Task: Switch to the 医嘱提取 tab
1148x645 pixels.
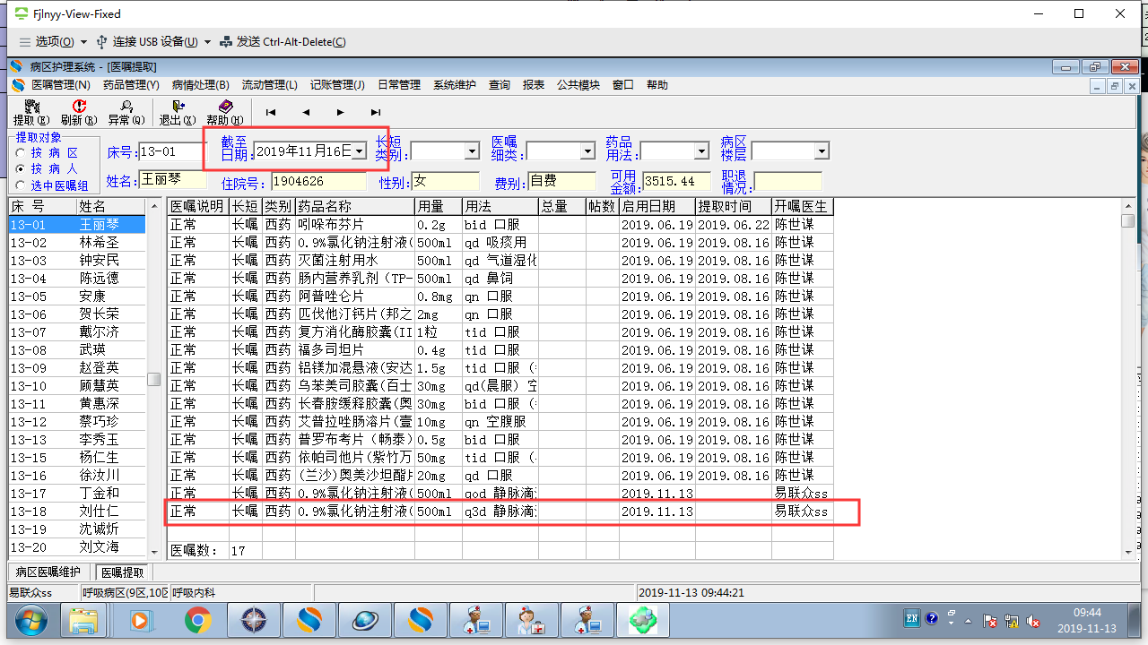Action: (x=121, y=572)
